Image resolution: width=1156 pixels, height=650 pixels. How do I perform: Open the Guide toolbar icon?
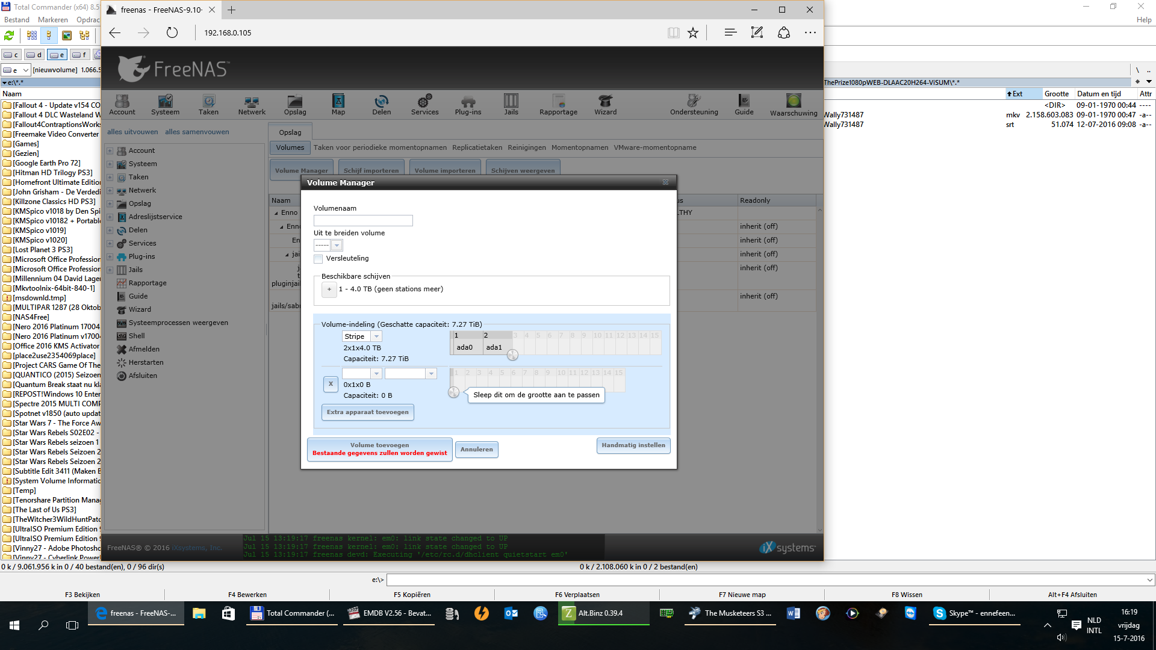[744, 104]
